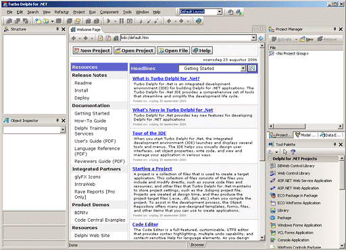Open the File menu

(9, 12)
